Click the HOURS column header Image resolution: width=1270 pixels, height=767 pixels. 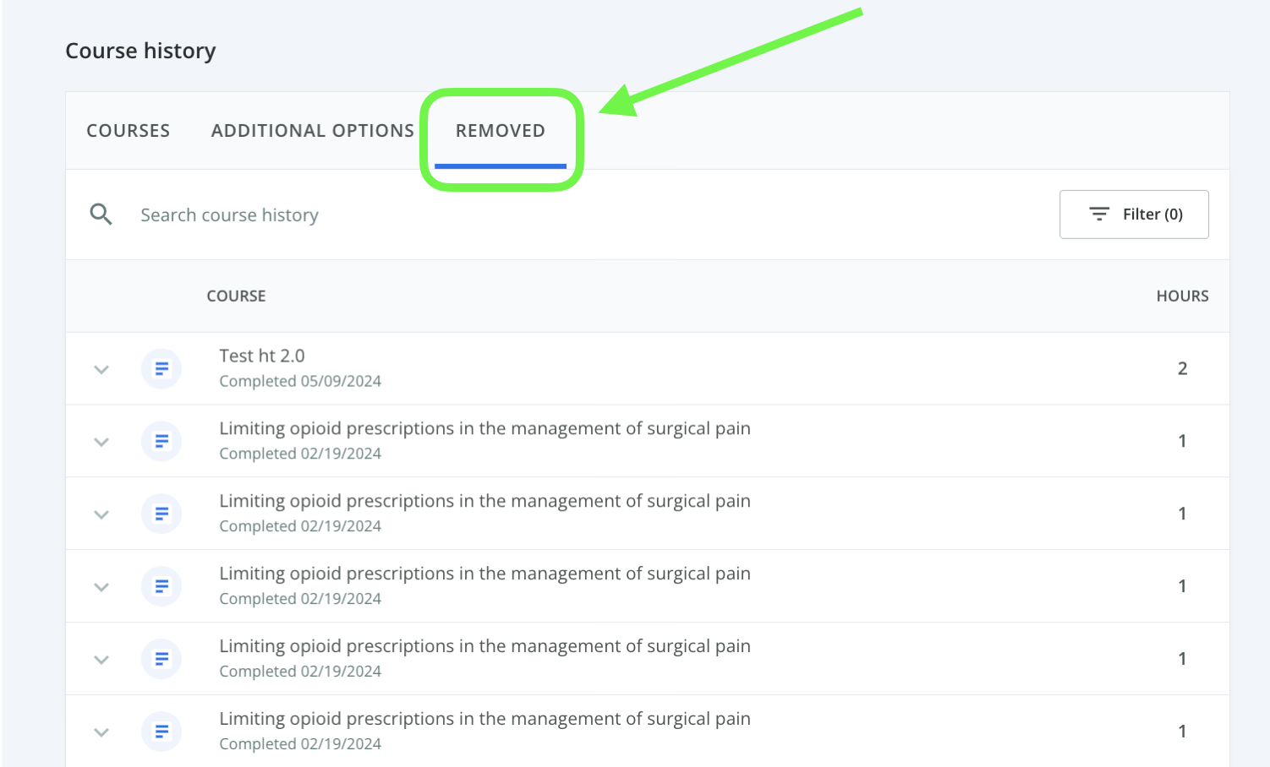(1182, 296)
